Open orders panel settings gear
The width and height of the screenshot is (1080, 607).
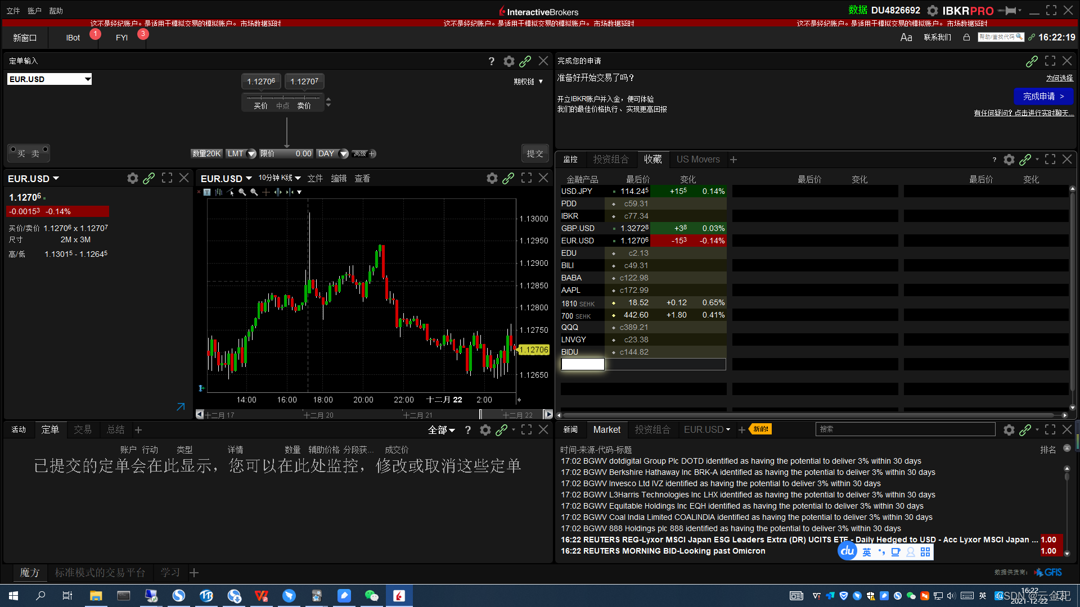tap(485, 430)
